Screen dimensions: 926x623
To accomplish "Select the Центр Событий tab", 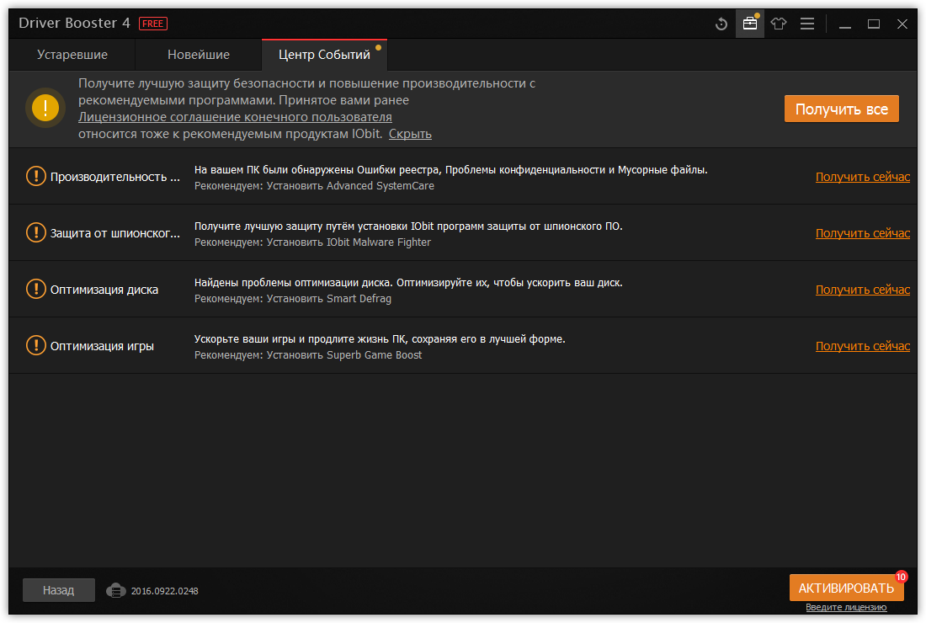I will pyautogui.click(x=324, y=55).
